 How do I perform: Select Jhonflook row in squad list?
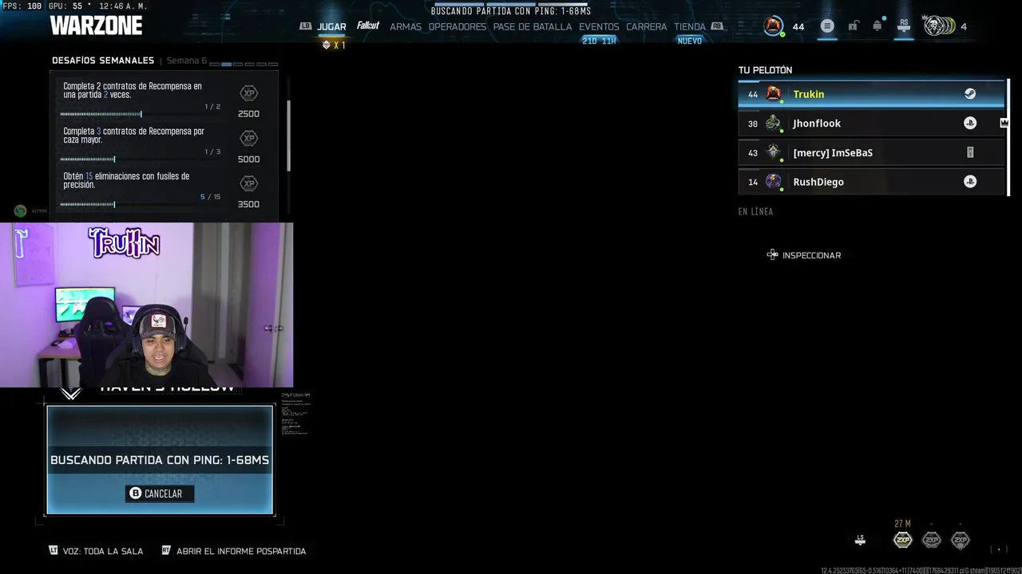tap(871, 123)
